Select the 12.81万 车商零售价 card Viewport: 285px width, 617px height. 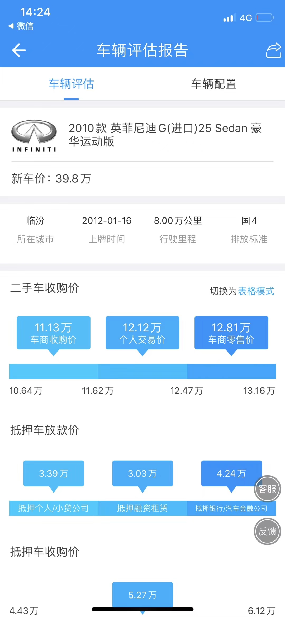231,333
